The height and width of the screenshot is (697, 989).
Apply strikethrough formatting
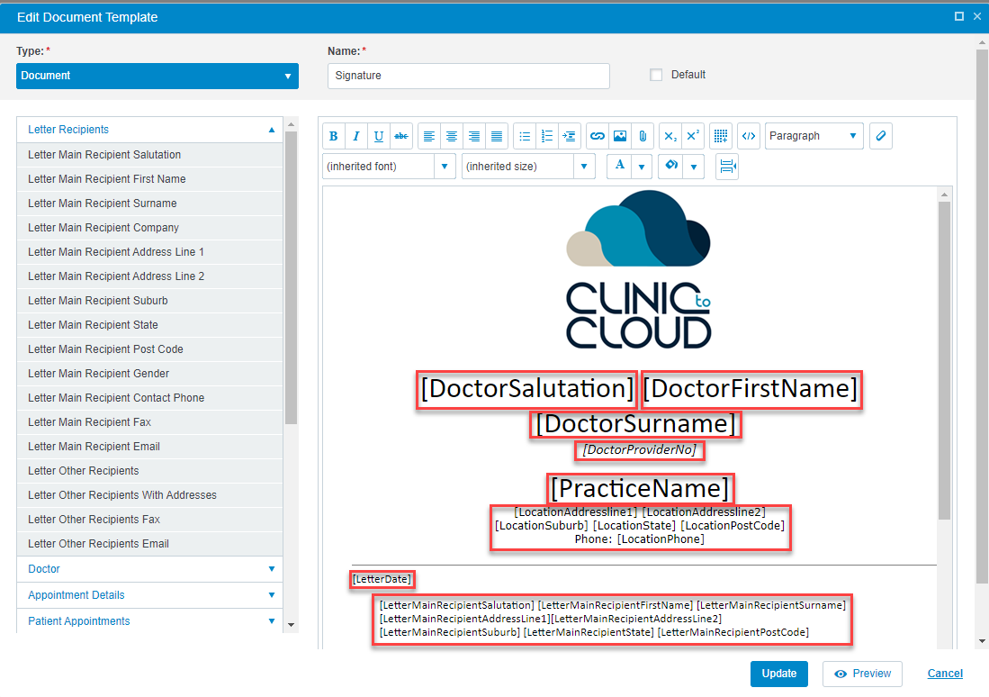tap(401, 136)
